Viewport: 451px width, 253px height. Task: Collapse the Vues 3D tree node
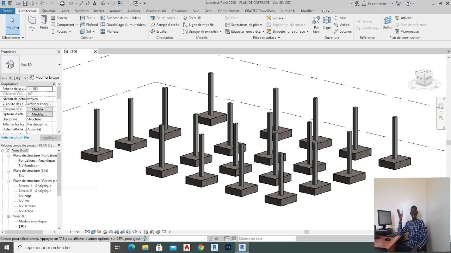pos(9,216)
